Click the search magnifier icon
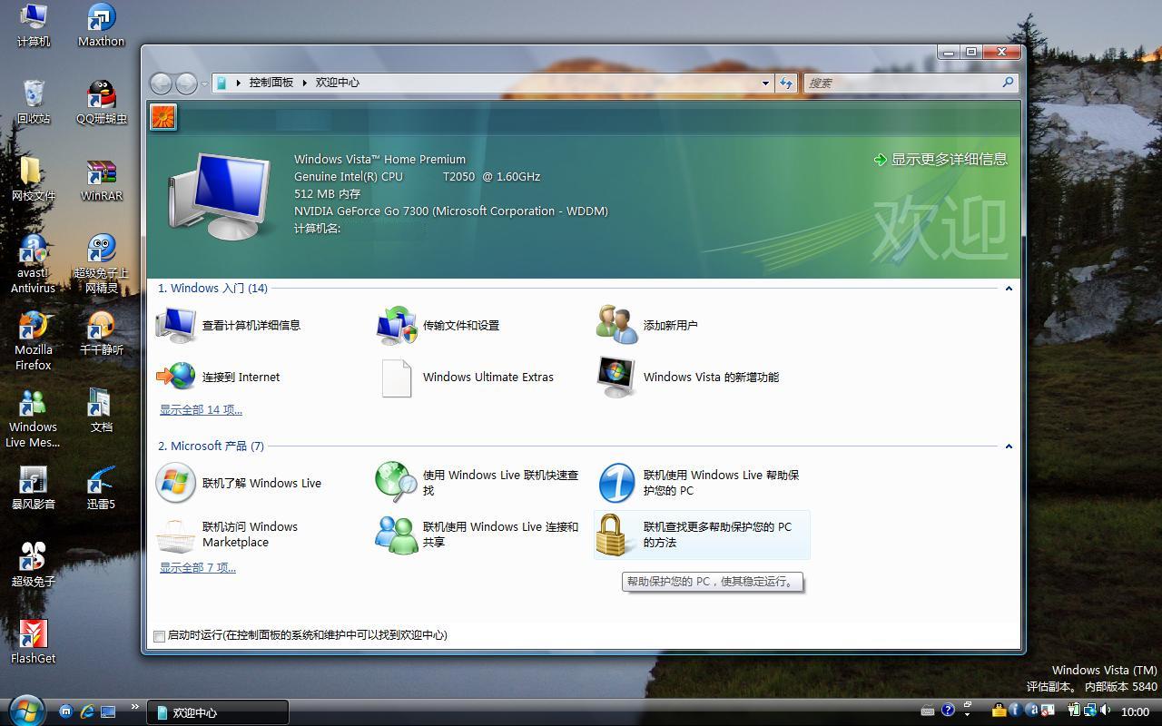Viewport: 1162px width, 726px height. click(x=1008, y=83)
